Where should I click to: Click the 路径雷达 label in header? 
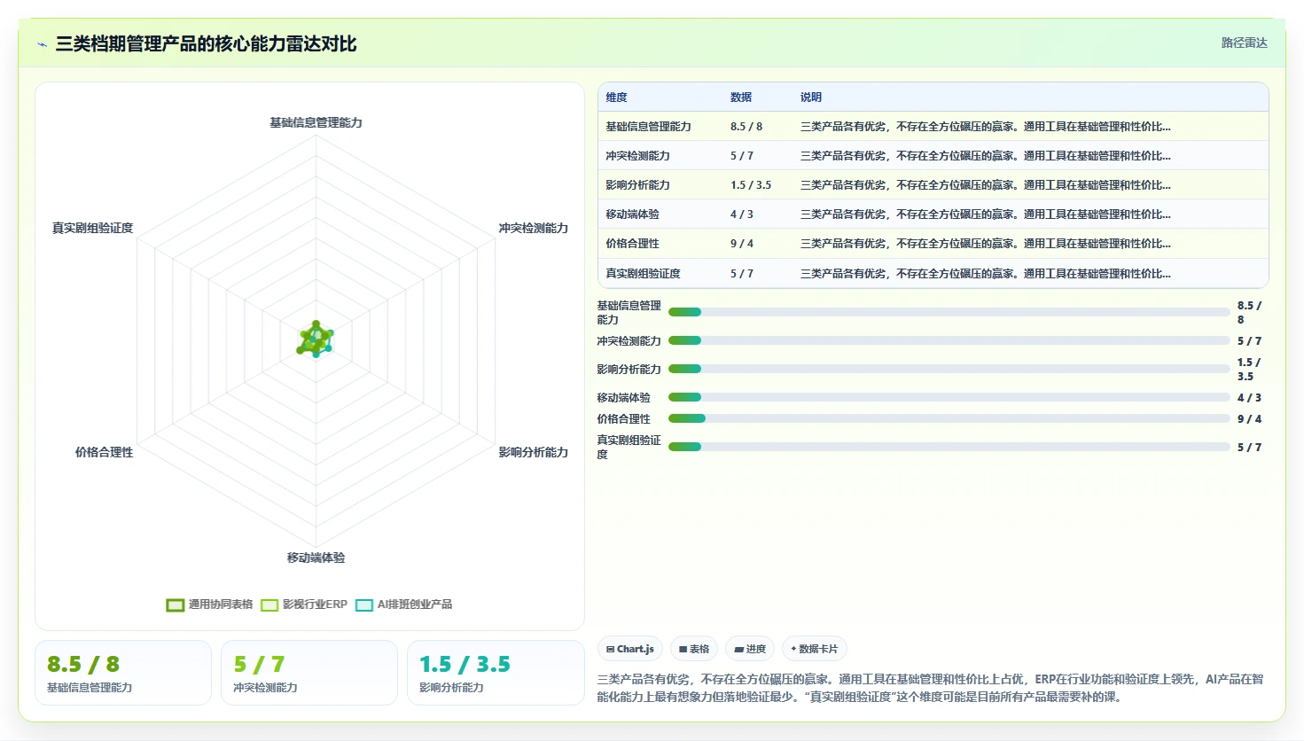tap(1245, 43)
